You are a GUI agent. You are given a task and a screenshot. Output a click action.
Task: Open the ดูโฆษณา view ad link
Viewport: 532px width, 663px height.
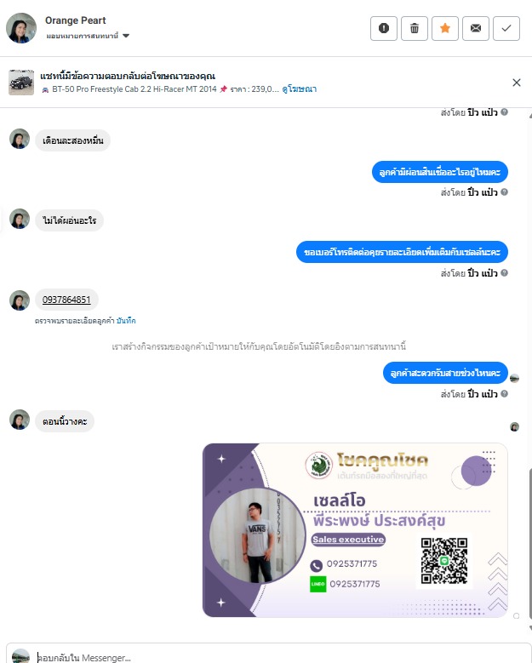coord(300,89)
